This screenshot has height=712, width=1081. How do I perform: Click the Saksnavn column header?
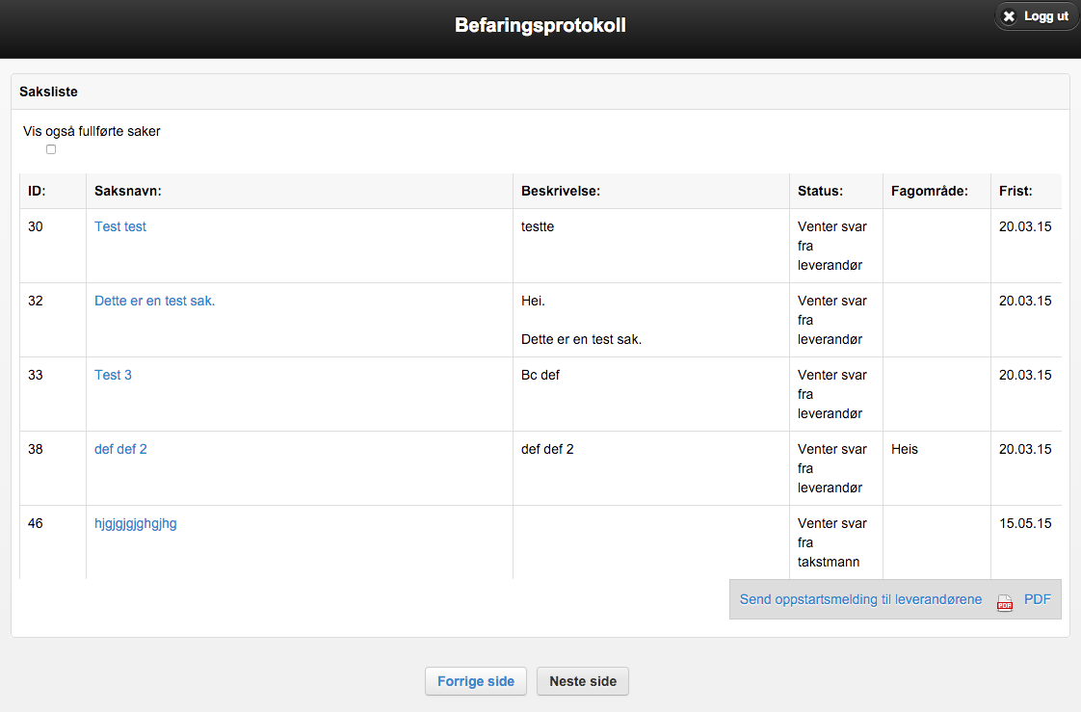pyautogui.click(x=127, y=191)
